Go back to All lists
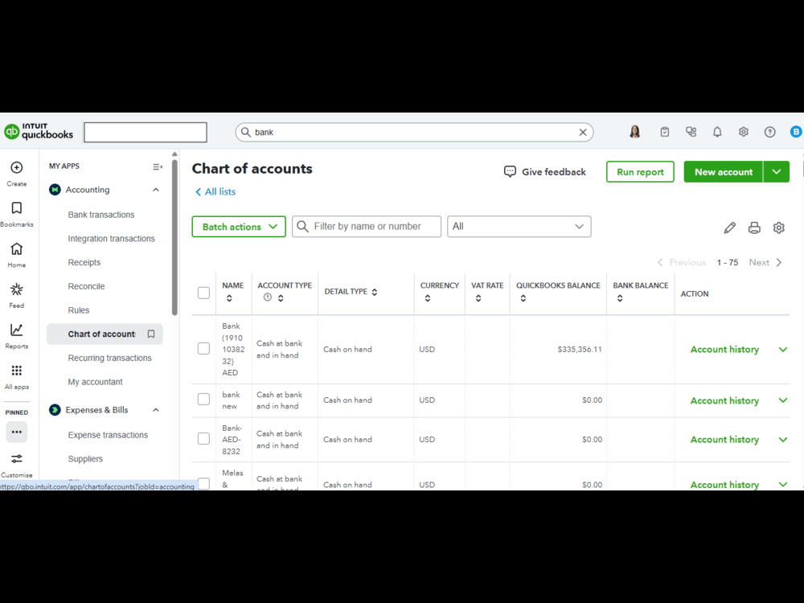 (x=215, y=192)
